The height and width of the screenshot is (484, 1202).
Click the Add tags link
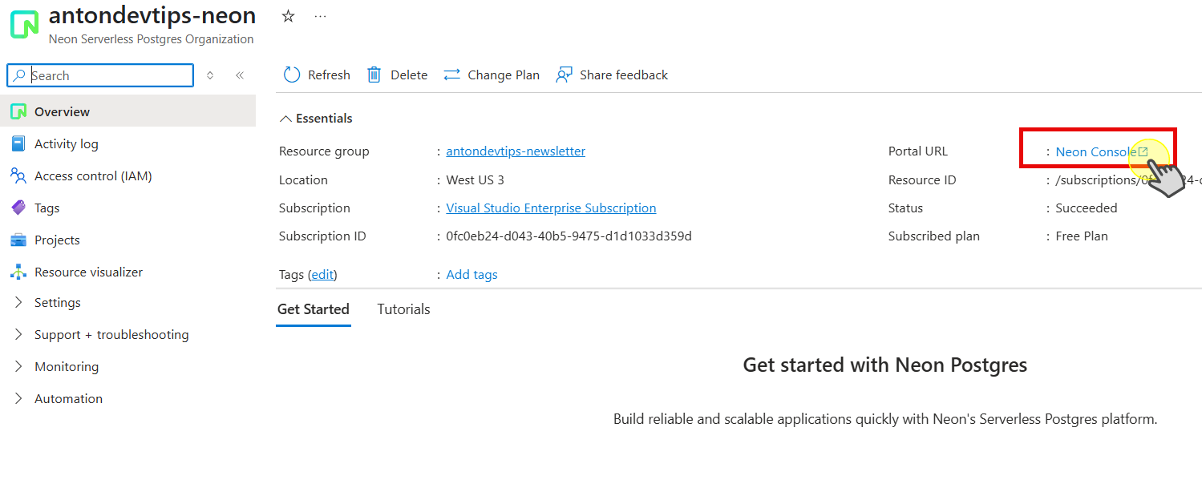point(471,275)
